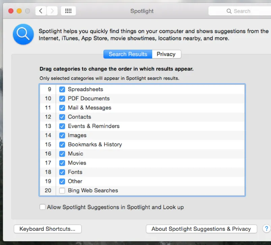
Task: Open the help question mark button
Action: pos(266,229)
